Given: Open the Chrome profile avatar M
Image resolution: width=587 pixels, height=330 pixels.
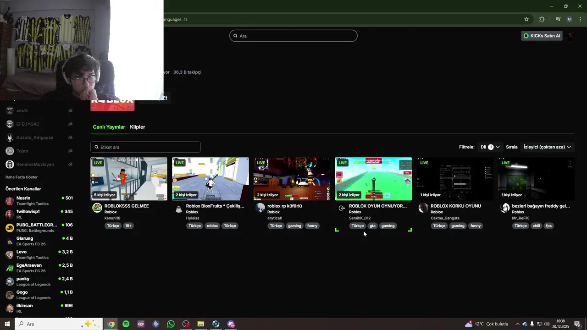Looking at the screenshot, I should point(569,19).
